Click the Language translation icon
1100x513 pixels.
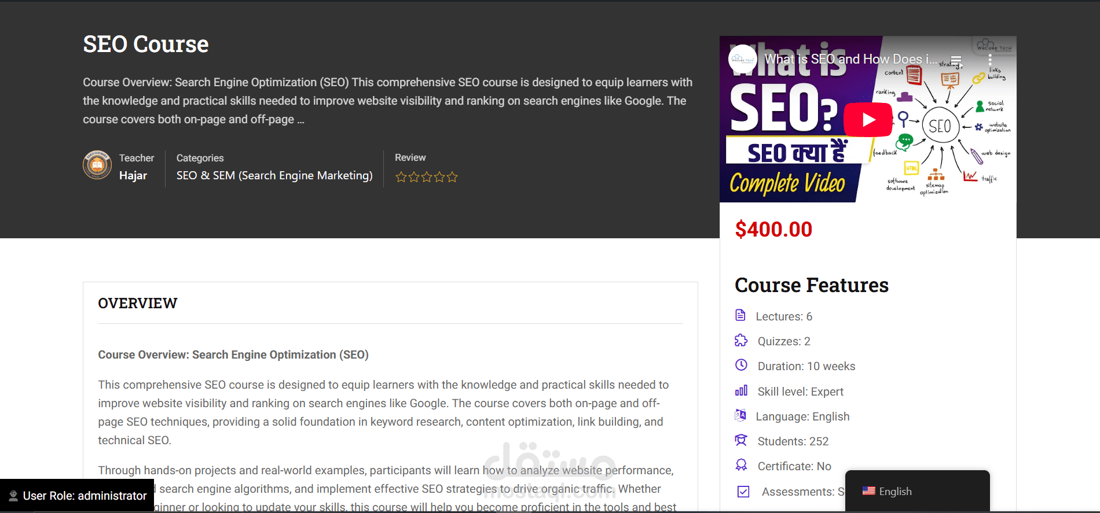tap(740, 415)
